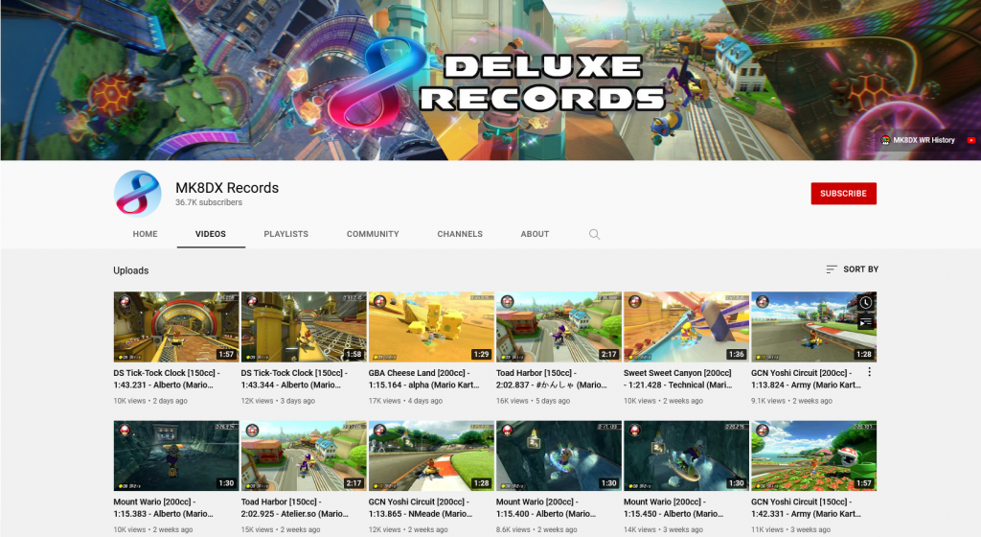Click title Sweet Sweet Canyon 1:21.428 - Technical

677,379
